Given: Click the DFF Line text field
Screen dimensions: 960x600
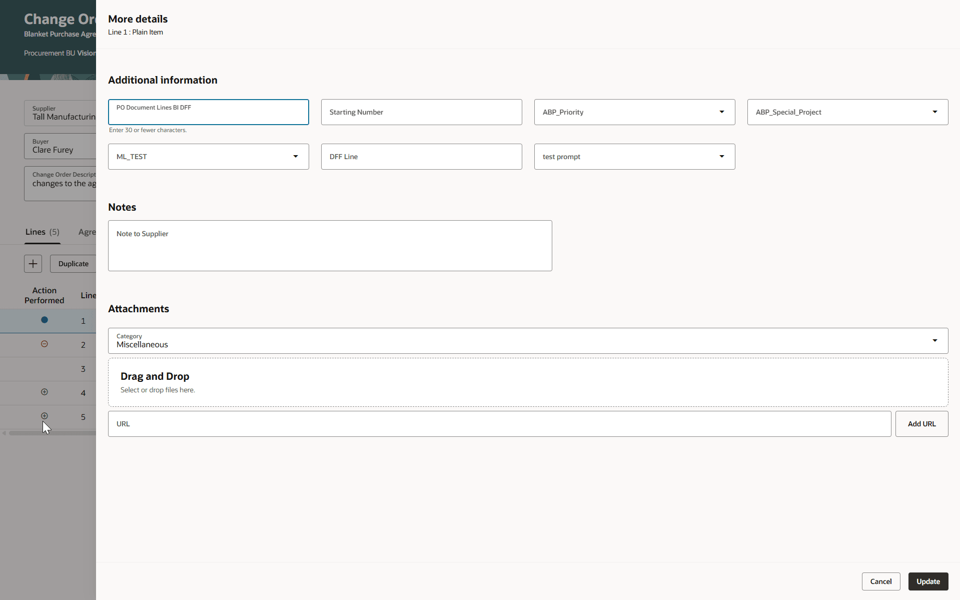Looking at the screenshot, I should tap(421, 157).
